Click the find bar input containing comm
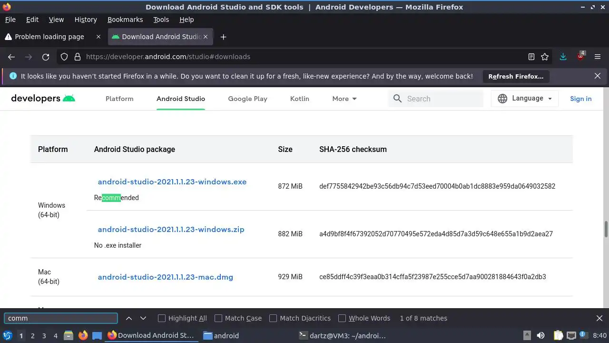 [61, 318]
